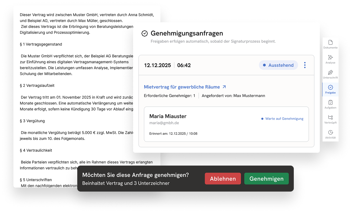Image resolution: width=352 pixels, height=213 pixels.
Task: Click the maria@gmbh.de email address
Action: [x=164, y=123]
